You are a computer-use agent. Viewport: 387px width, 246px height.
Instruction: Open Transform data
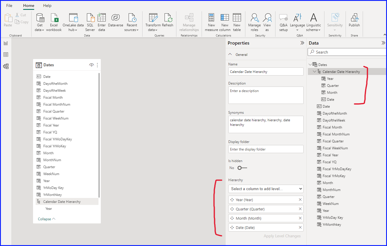click(153, 22)
